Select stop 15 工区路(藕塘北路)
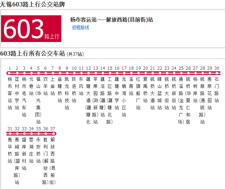This screenshot has height=189, width=225. tap(110, 100)
